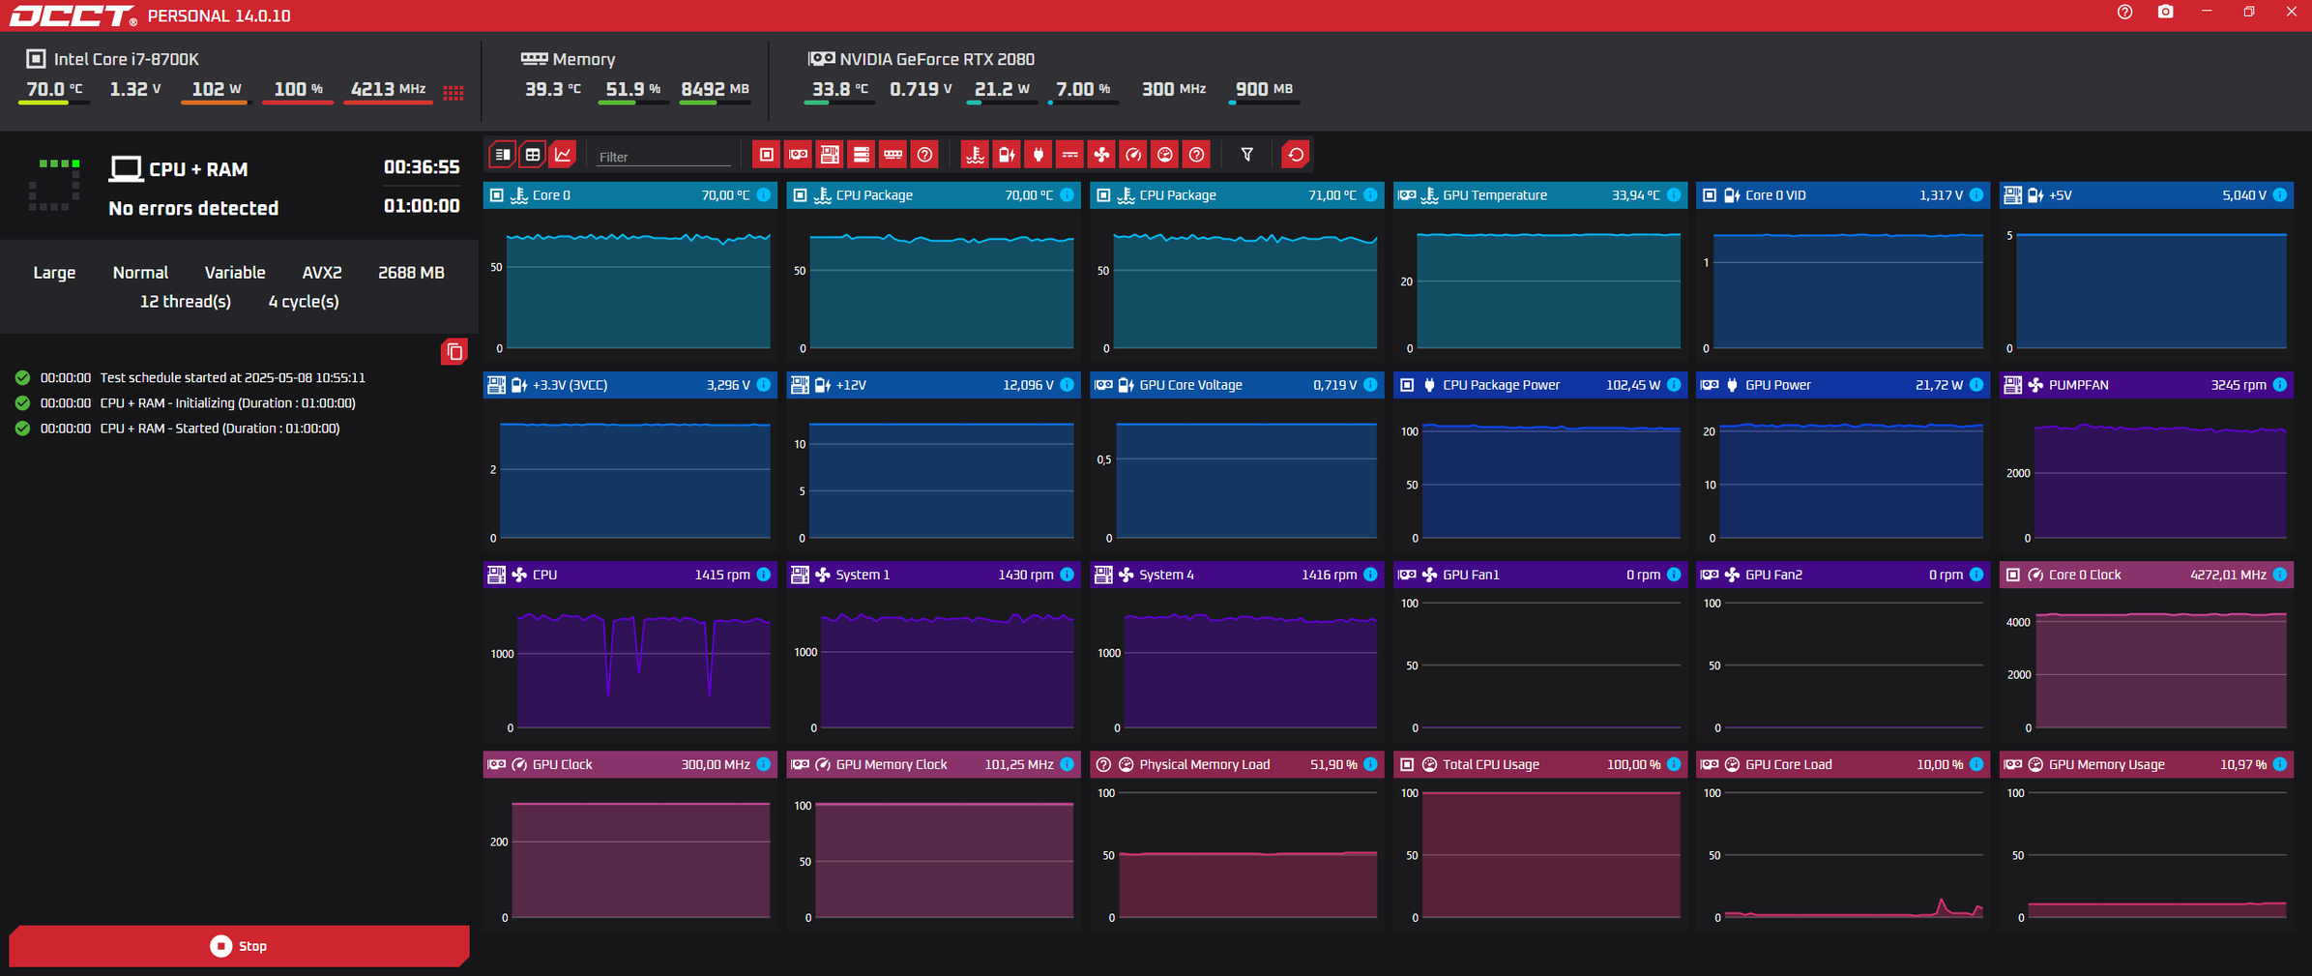Image resolution: width=2312 pixels, height=976 pixels.
Task: Select the Intel Core i7-8700K header
Action: (x=113, y=59)
